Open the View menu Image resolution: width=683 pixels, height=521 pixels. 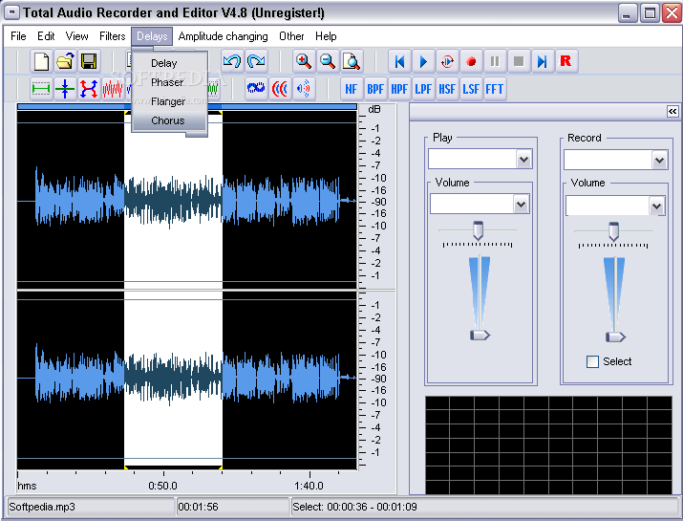(77, 36)
